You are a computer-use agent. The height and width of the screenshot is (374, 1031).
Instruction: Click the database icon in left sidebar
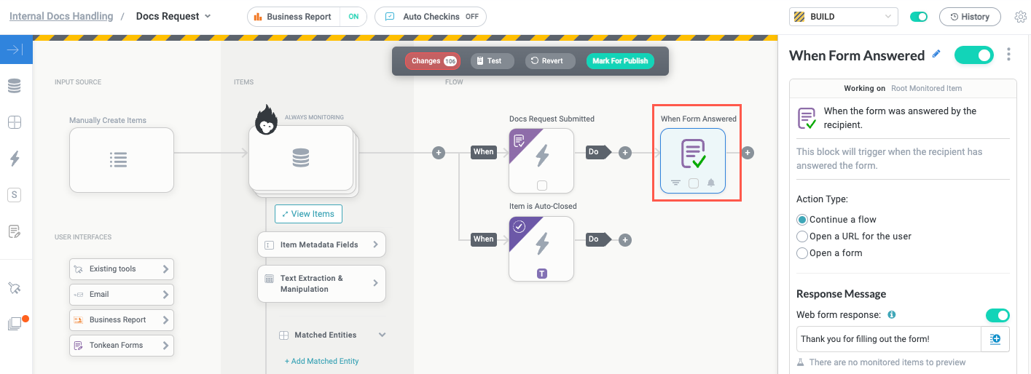pos(15,86)
